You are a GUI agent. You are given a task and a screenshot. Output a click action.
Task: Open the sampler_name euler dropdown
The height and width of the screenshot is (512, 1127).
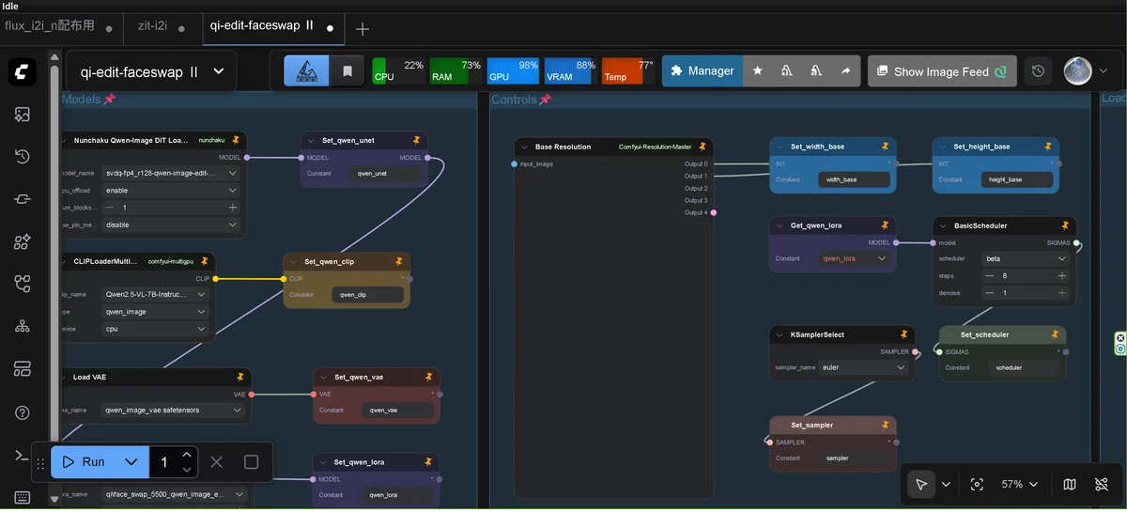864,367
